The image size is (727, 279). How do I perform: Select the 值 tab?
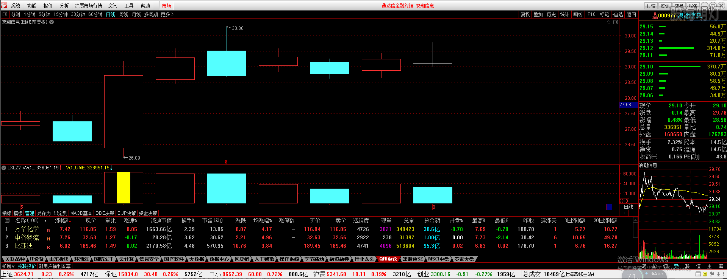point(699,266)
